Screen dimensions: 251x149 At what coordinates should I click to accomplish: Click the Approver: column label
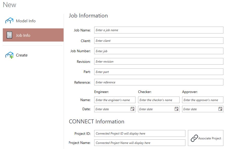190,92
